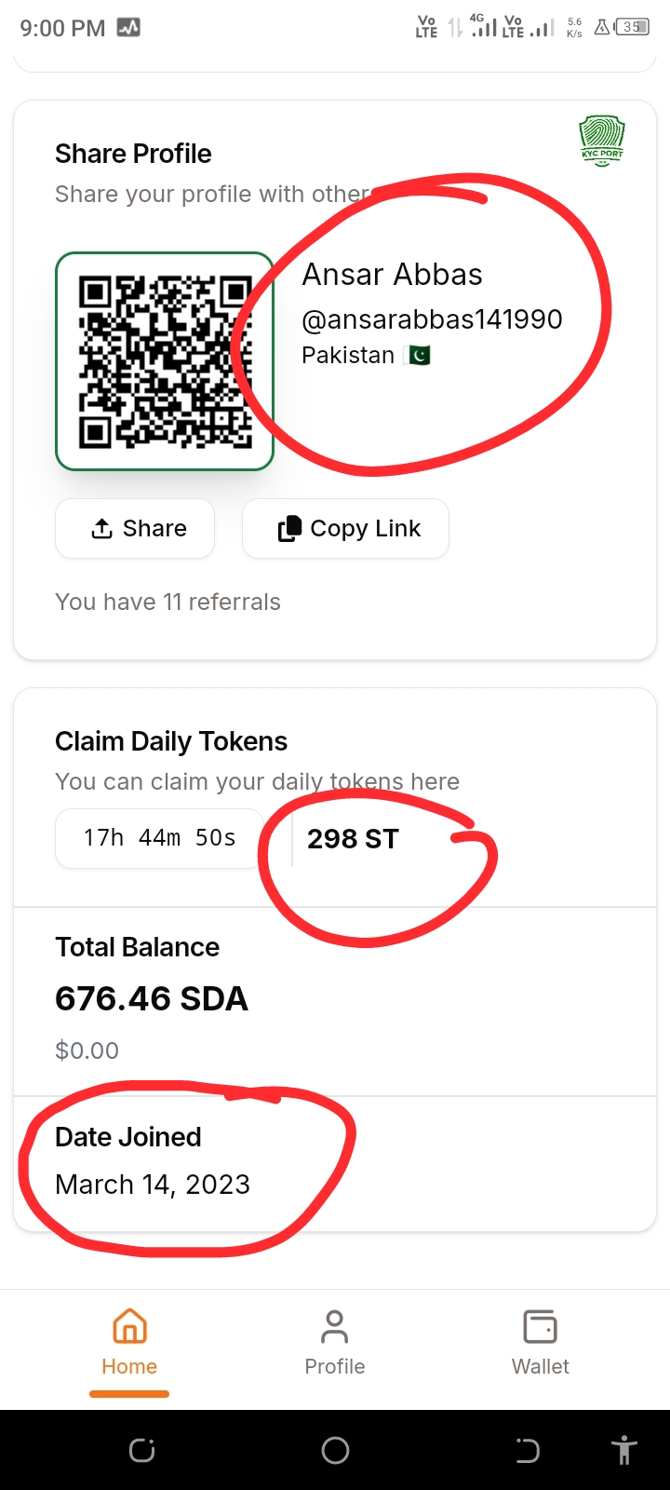This screenshot has width=670, height=1490.
Task: Switch to the Profile tab
Action: point(335,1343)
